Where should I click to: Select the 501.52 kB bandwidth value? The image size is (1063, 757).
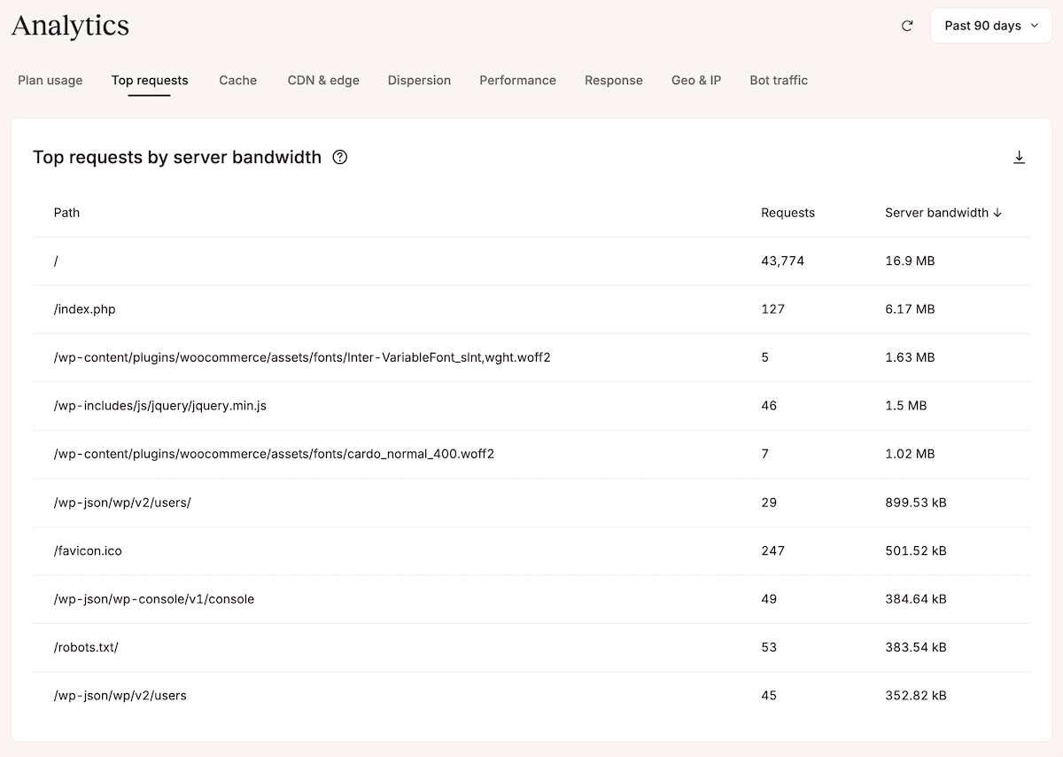pyautogui.click(x=916, y=550)
